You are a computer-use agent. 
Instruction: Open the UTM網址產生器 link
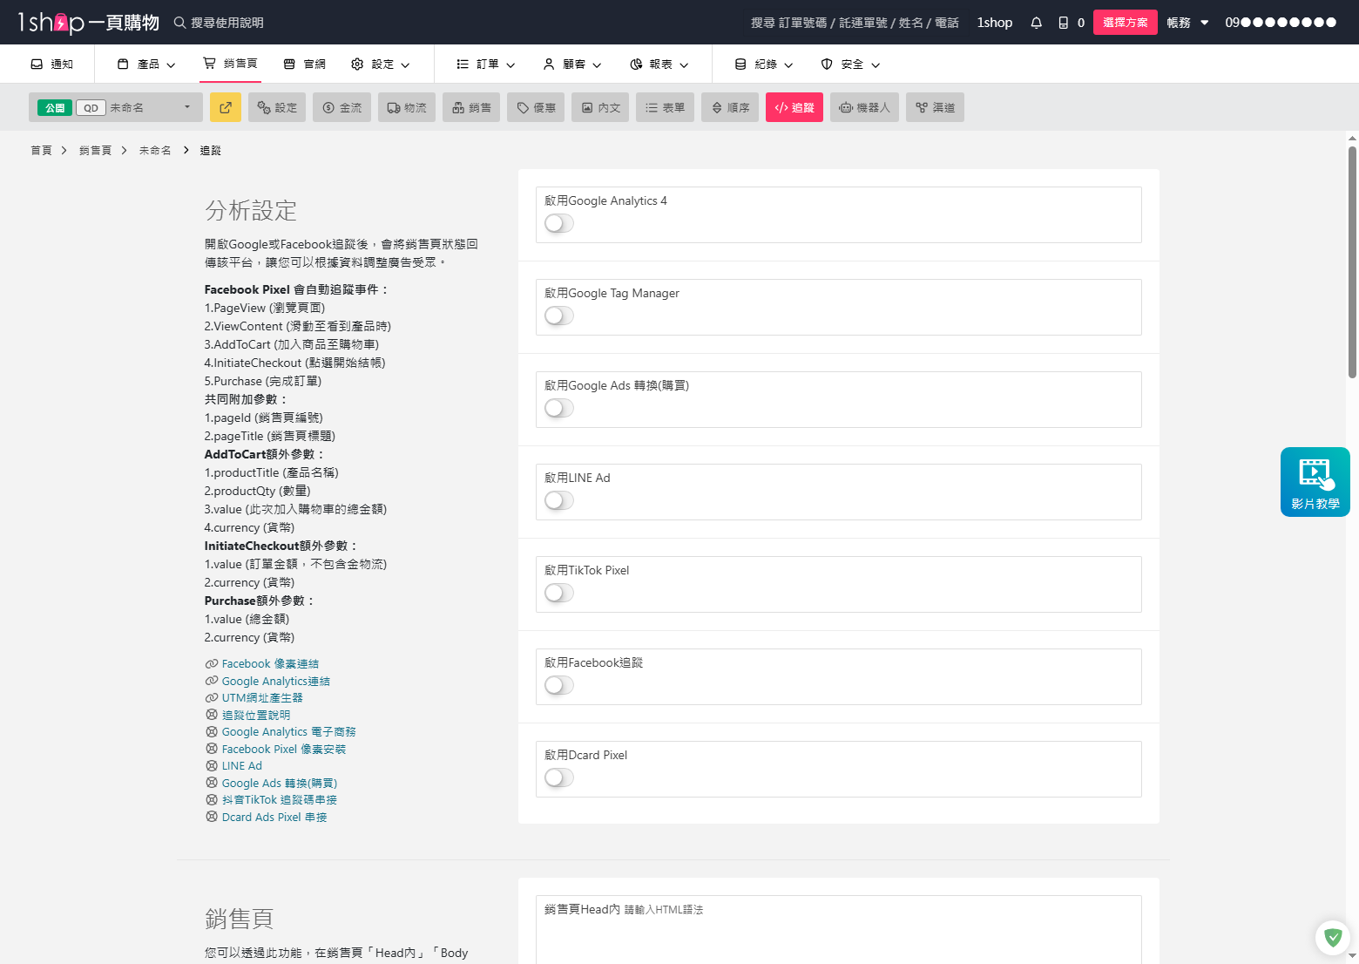(x=262, y=697)
